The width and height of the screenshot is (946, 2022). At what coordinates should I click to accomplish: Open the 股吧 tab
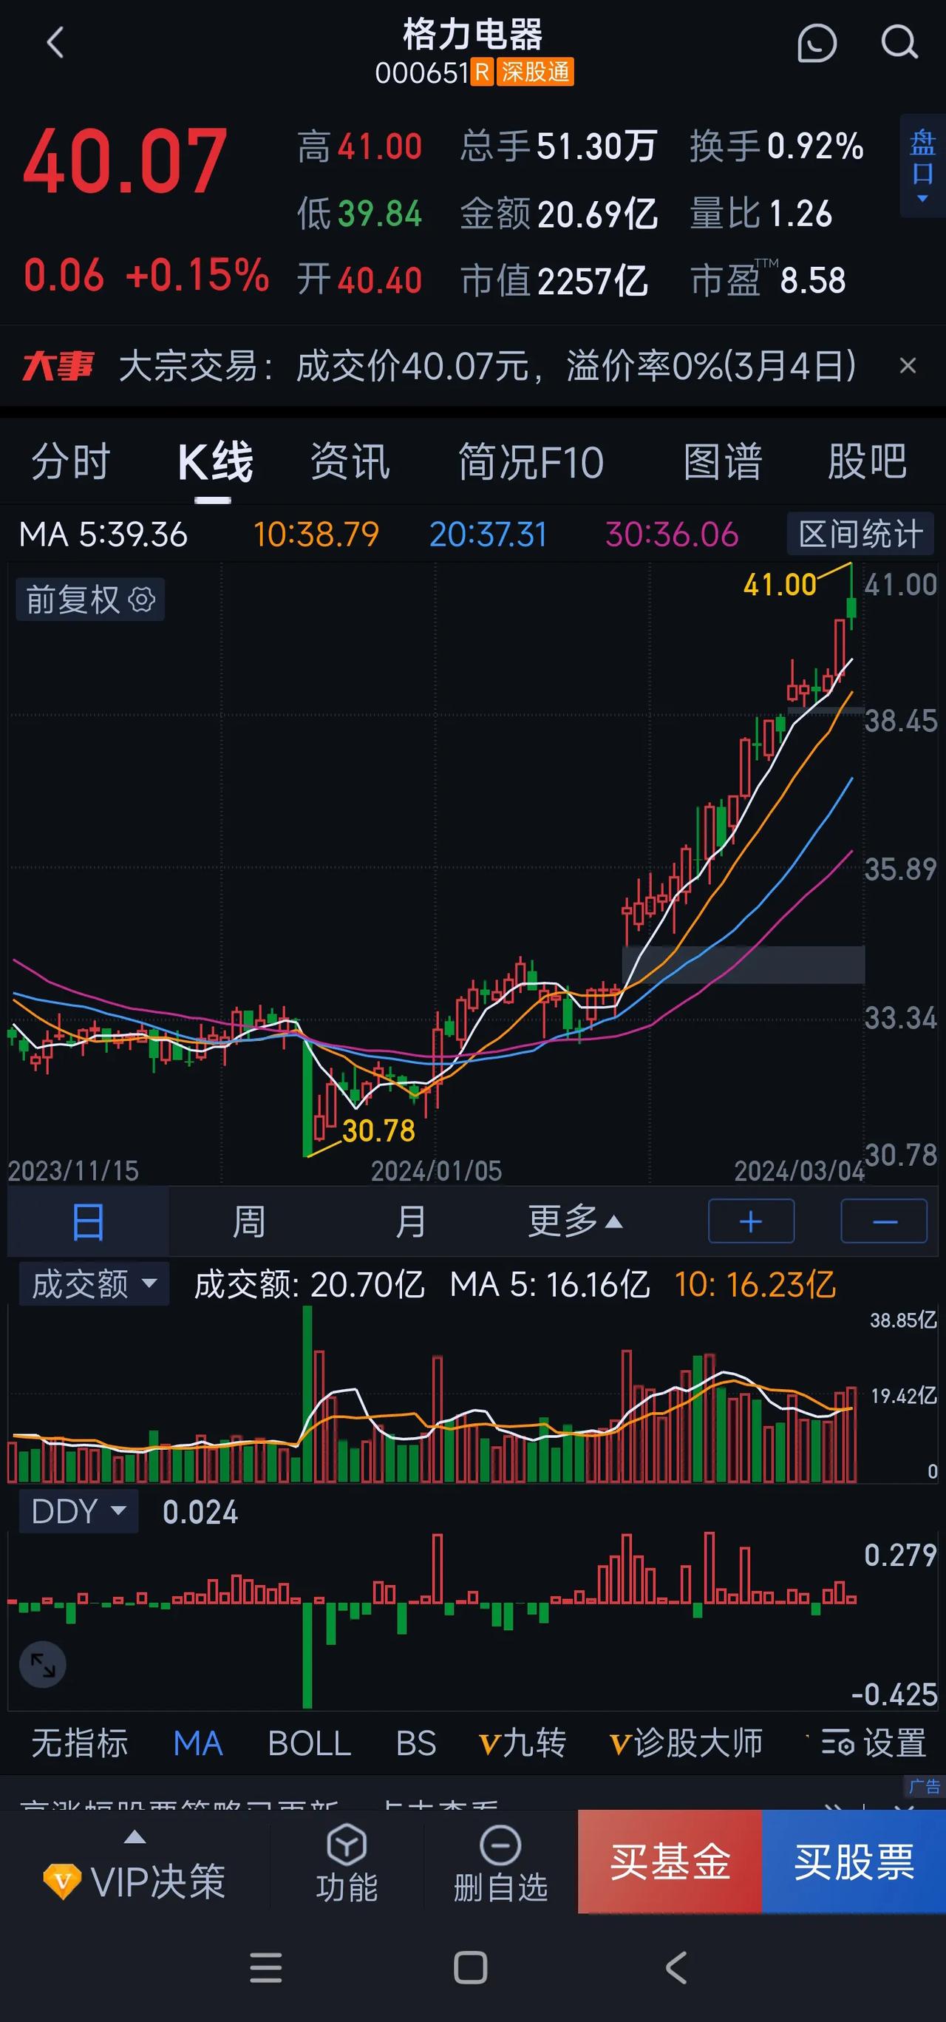point(867,461)
